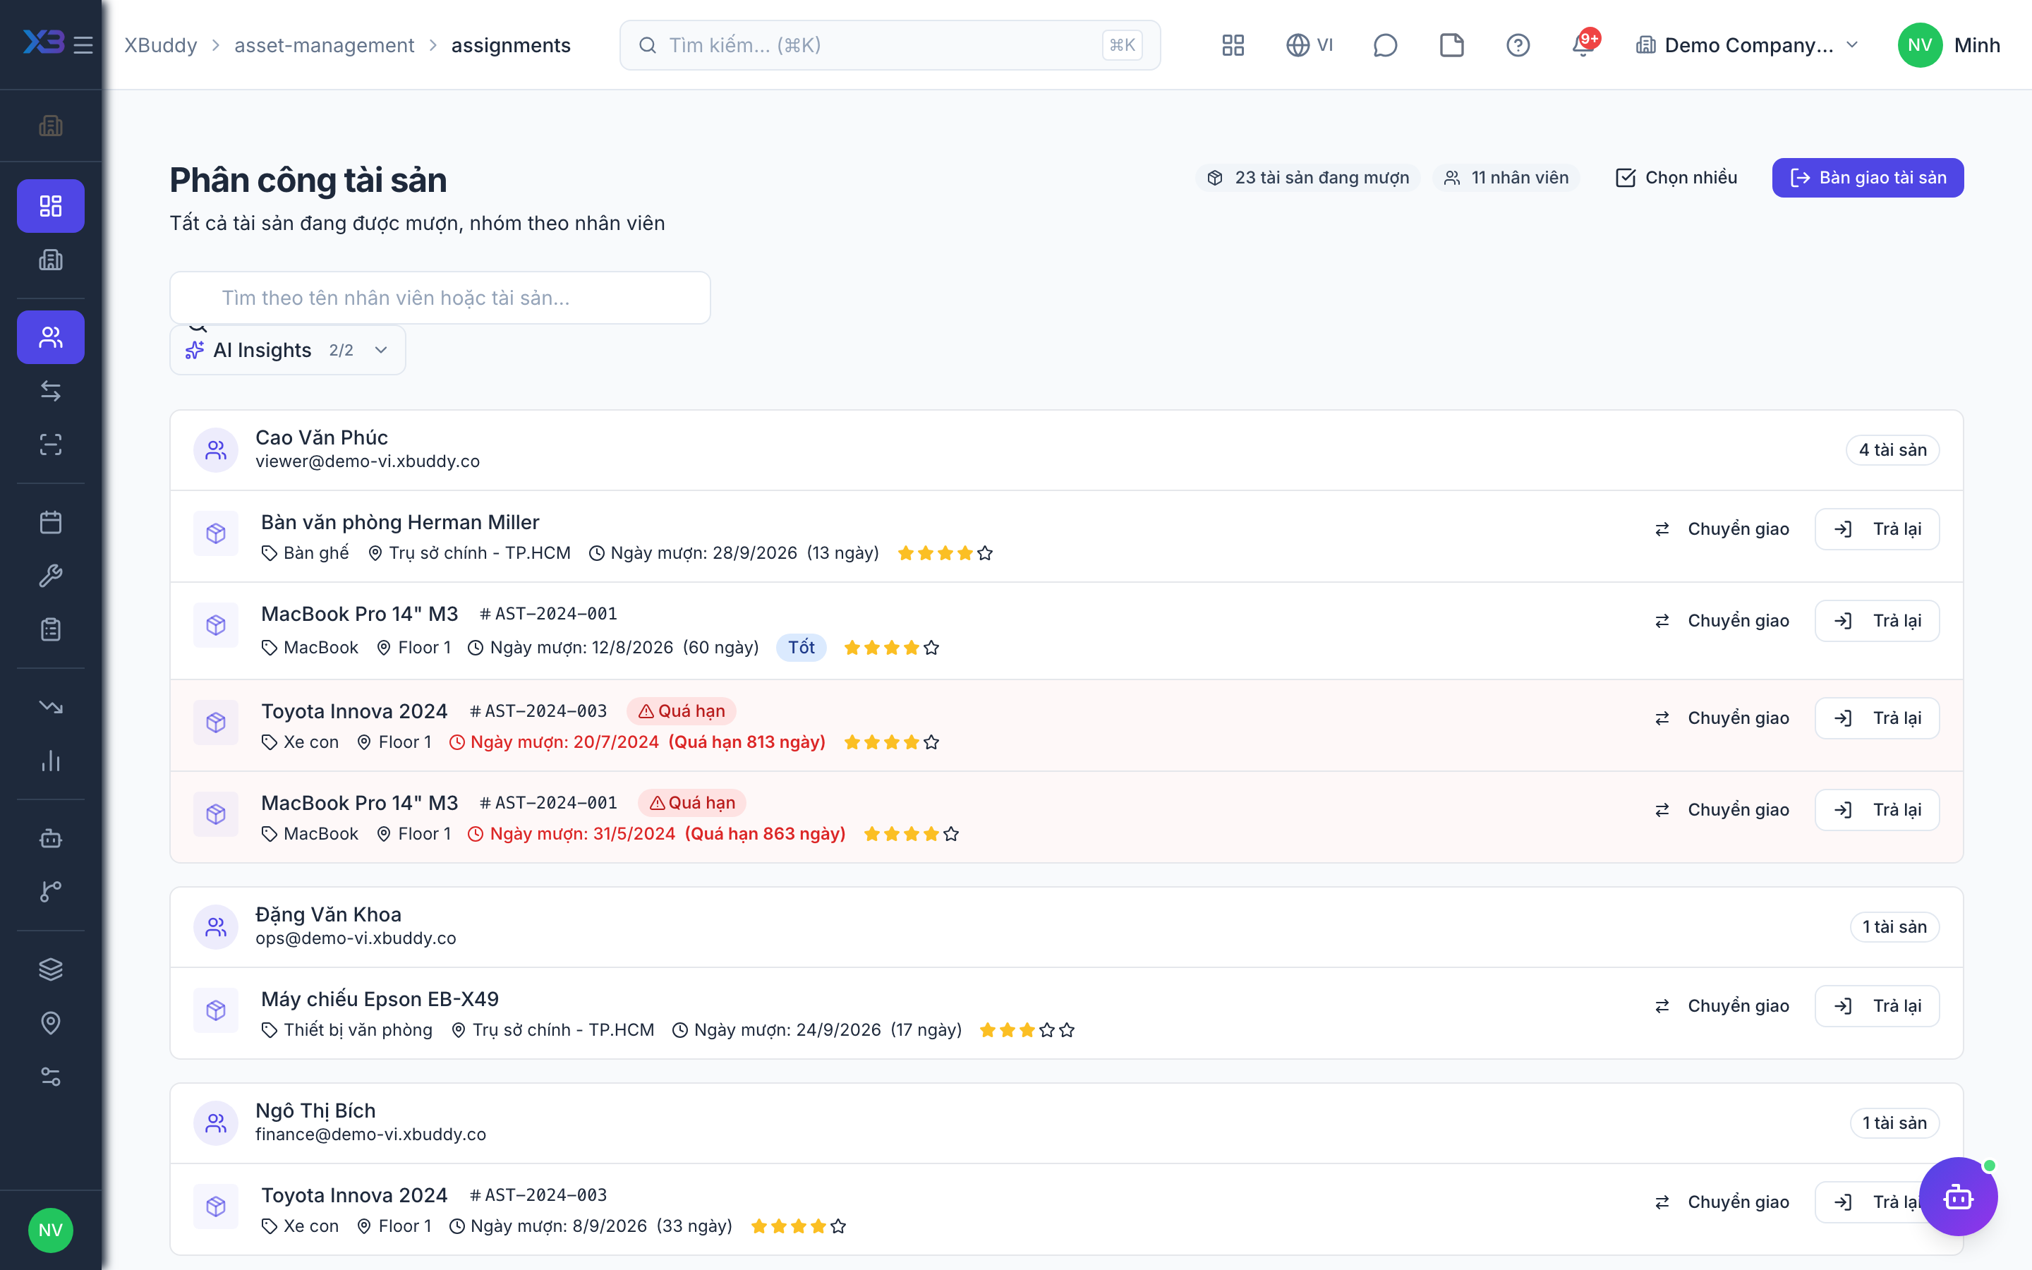Focus the global Tìm kiếm search field
The height and width of the screenshot is (1270, 2032).
coord(890,44)
